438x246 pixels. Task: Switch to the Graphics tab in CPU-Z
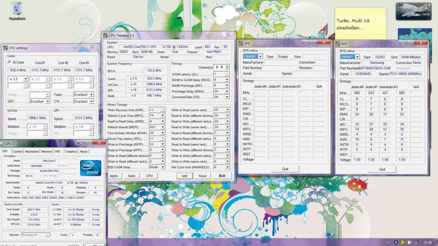pyautogui.click(x=71, y=152)
